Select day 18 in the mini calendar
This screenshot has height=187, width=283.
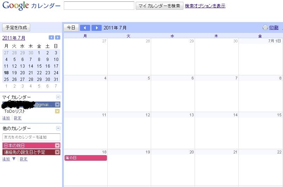point(6,73)
